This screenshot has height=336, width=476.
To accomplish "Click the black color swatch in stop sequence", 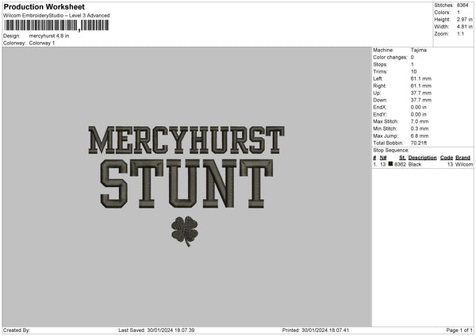I will (x=390, y=164).
